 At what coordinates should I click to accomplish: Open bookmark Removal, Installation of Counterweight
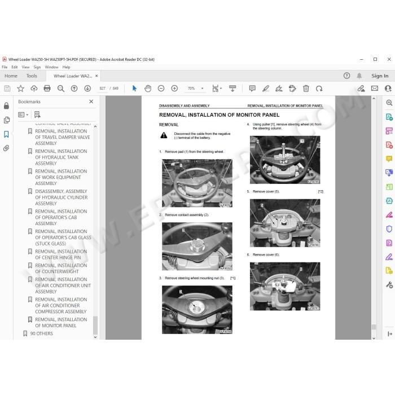point(61,268)
